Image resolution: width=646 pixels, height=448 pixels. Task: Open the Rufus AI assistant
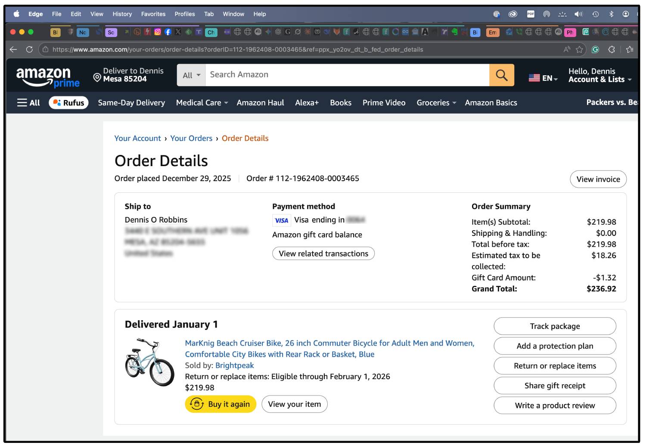(68, 102)
